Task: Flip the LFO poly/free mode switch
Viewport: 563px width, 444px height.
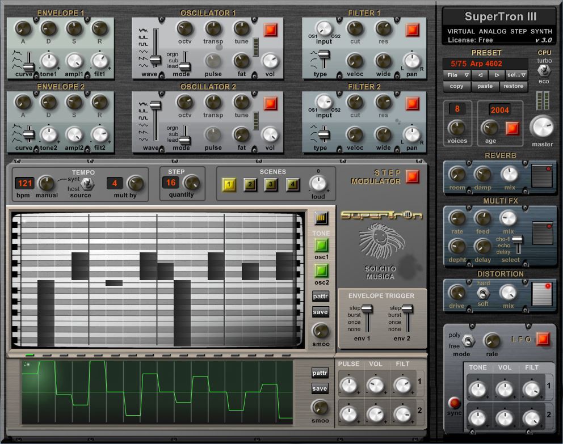Action: 468,340
